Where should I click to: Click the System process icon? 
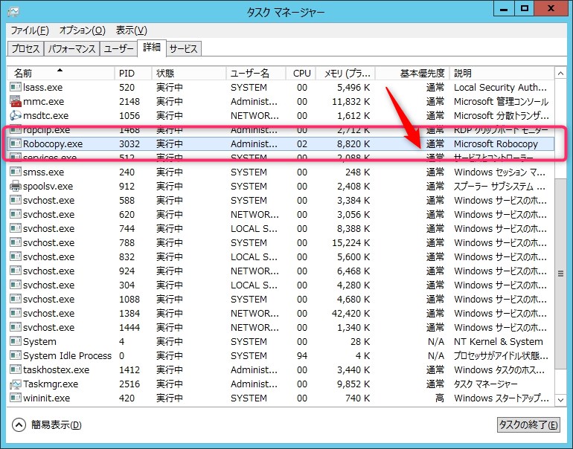[16, 342]
